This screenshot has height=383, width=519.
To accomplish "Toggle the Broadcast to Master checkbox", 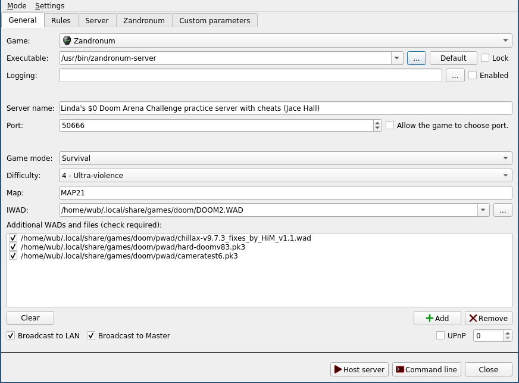I will click(x=91, y=335).
